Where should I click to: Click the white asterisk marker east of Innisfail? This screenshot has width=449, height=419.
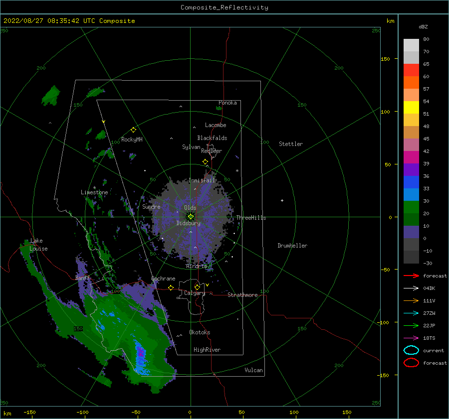pyautogui.click(x=237, y=171)
